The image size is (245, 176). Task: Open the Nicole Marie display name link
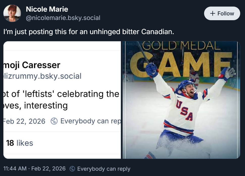47,9
